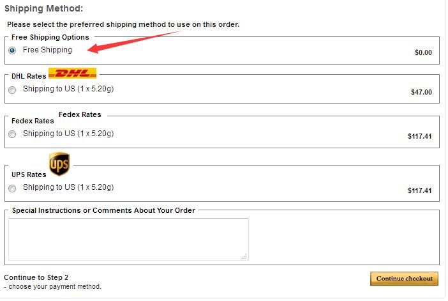Select the Fedex Rates shipping radio button
Screen dimensions: 448x301
12,134
